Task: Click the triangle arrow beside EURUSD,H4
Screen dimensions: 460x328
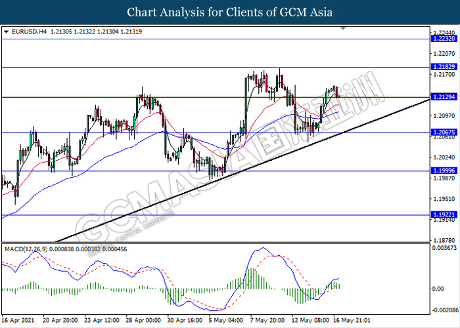Action: [7, 31]
